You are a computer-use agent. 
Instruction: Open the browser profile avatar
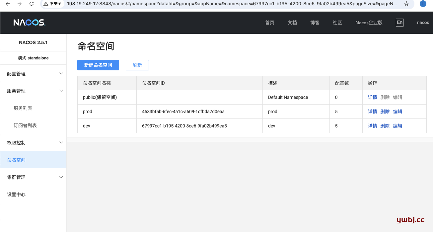[423, 4]
